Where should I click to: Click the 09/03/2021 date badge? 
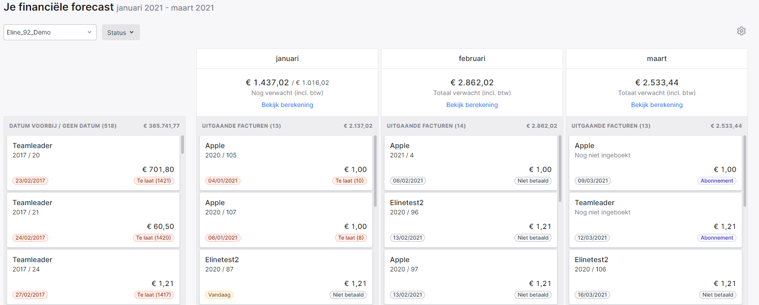pos(593,181)
